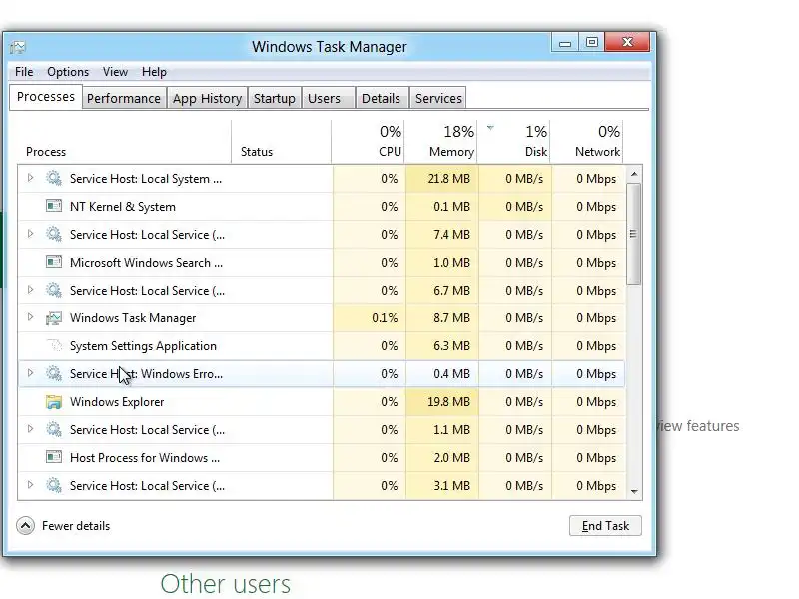This screenshot has width=799, height=599.
Task: Click the 8.7 MB memory cell
Action: (441, 317)
